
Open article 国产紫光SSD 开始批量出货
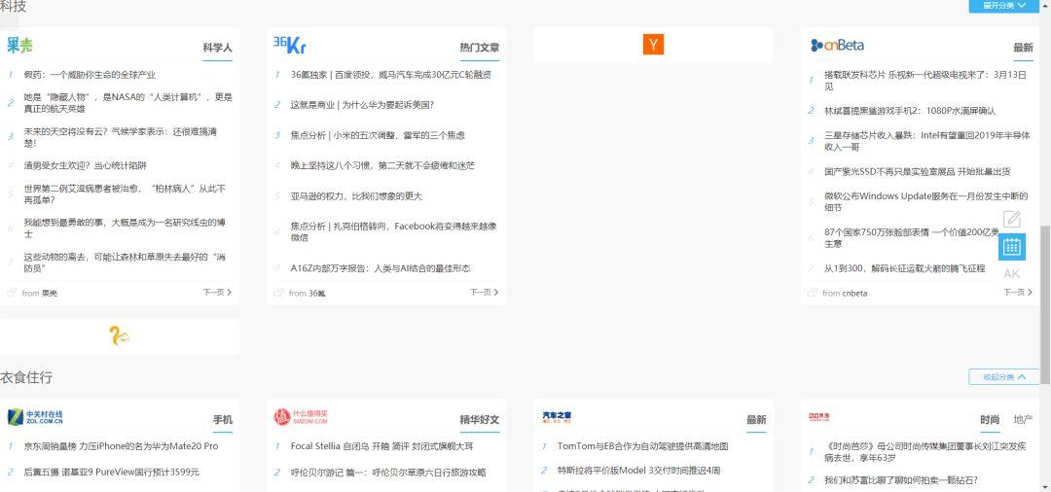click(917, 171)
